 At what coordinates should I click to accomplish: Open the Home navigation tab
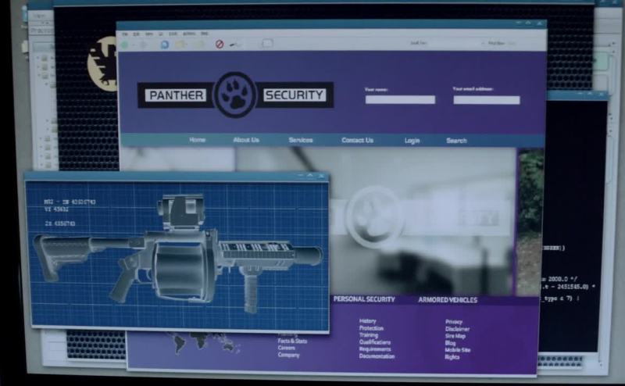click(197, 140)
